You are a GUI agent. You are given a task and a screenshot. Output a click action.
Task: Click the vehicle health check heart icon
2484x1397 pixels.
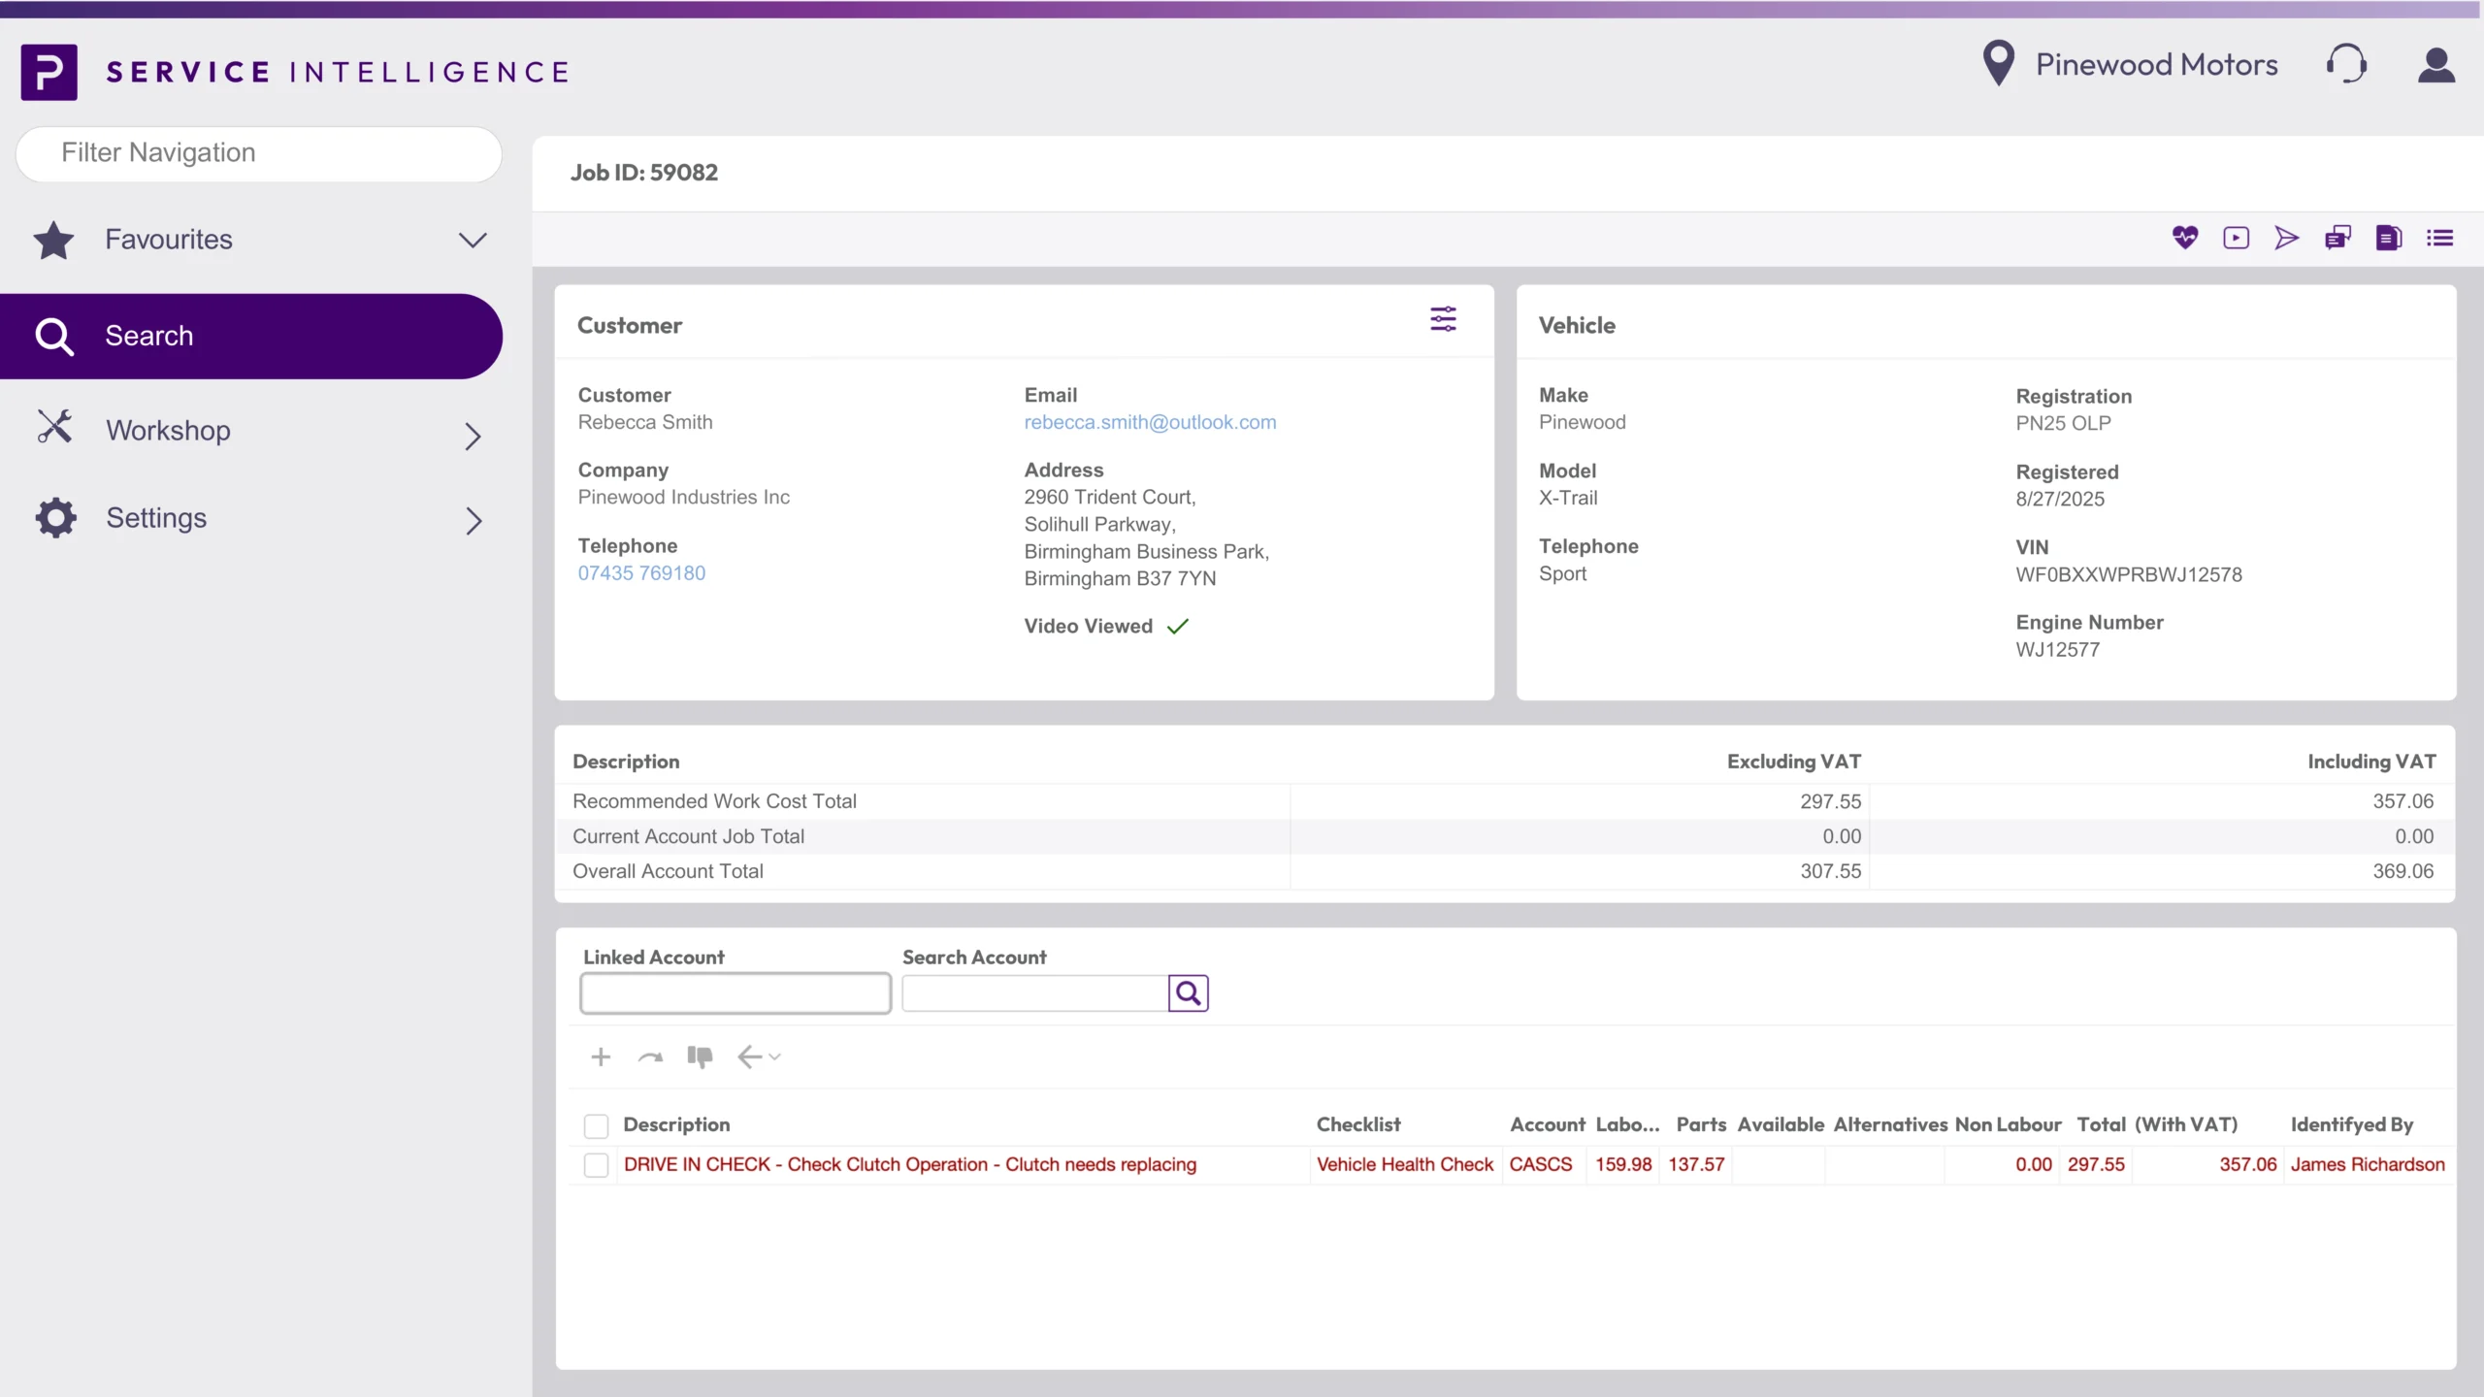tap(2185, 238)
